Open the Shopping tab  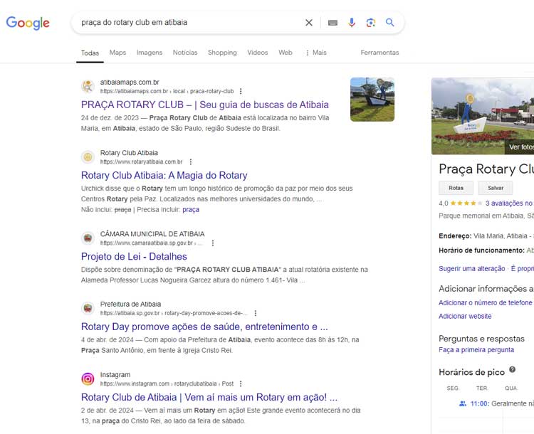pyautogui.click(x=222, y=53)
